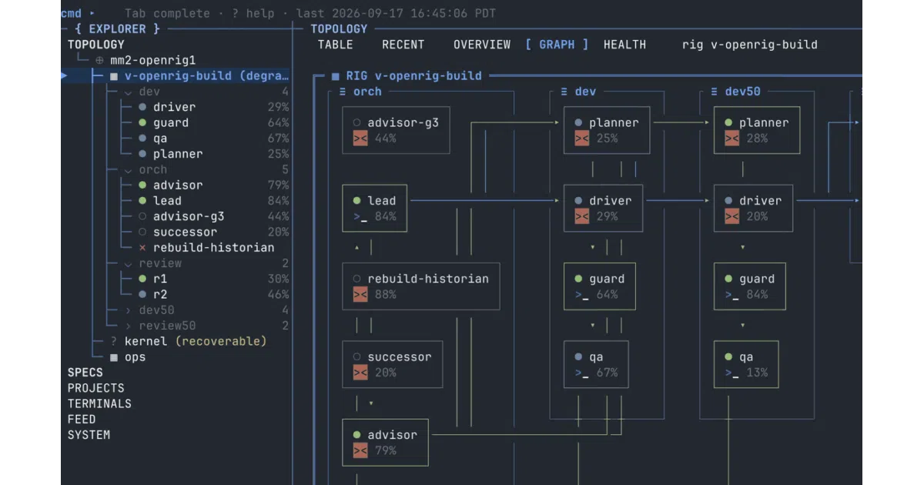
Task: Switch to the TABLE tab
Action: click(335, 45)
